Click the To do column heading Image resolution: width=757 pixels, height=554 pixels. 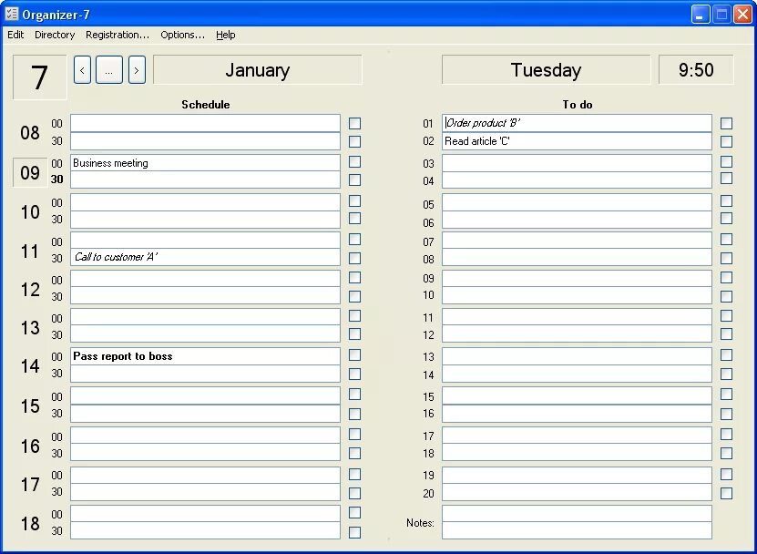point(578,104)
